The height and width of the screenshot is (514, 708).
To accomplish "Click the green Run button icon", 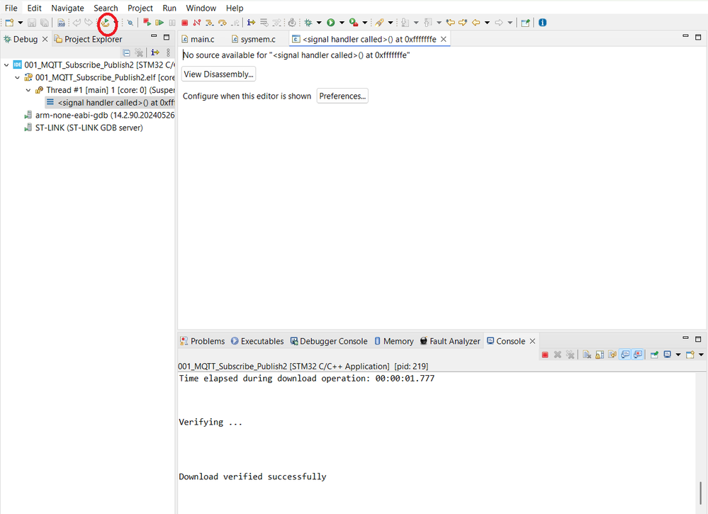I will (330, 23).
